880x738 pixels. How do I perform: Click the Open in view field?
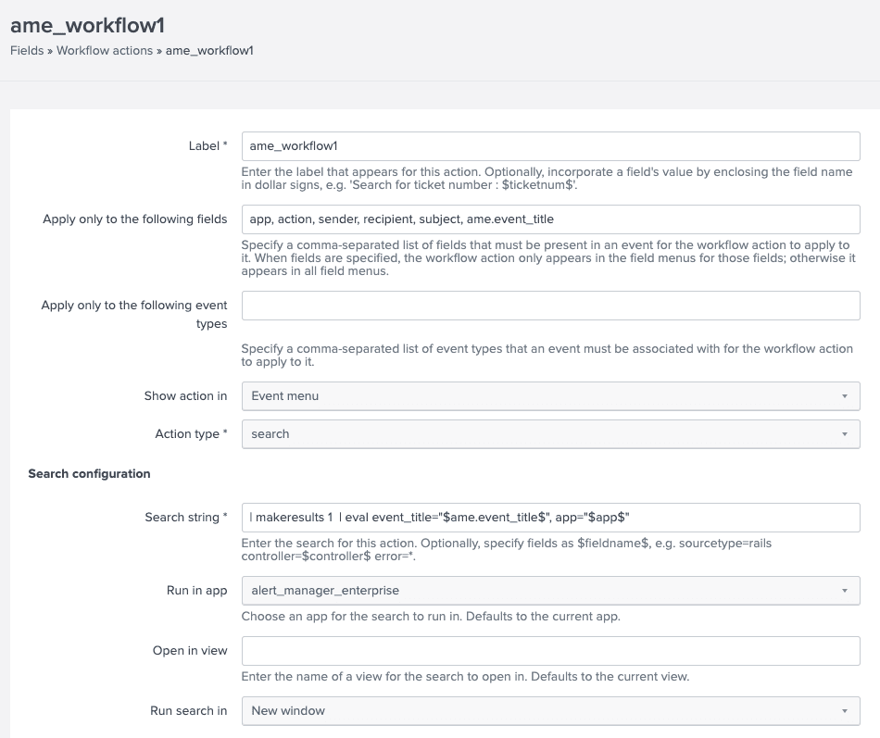pos(550,651)
